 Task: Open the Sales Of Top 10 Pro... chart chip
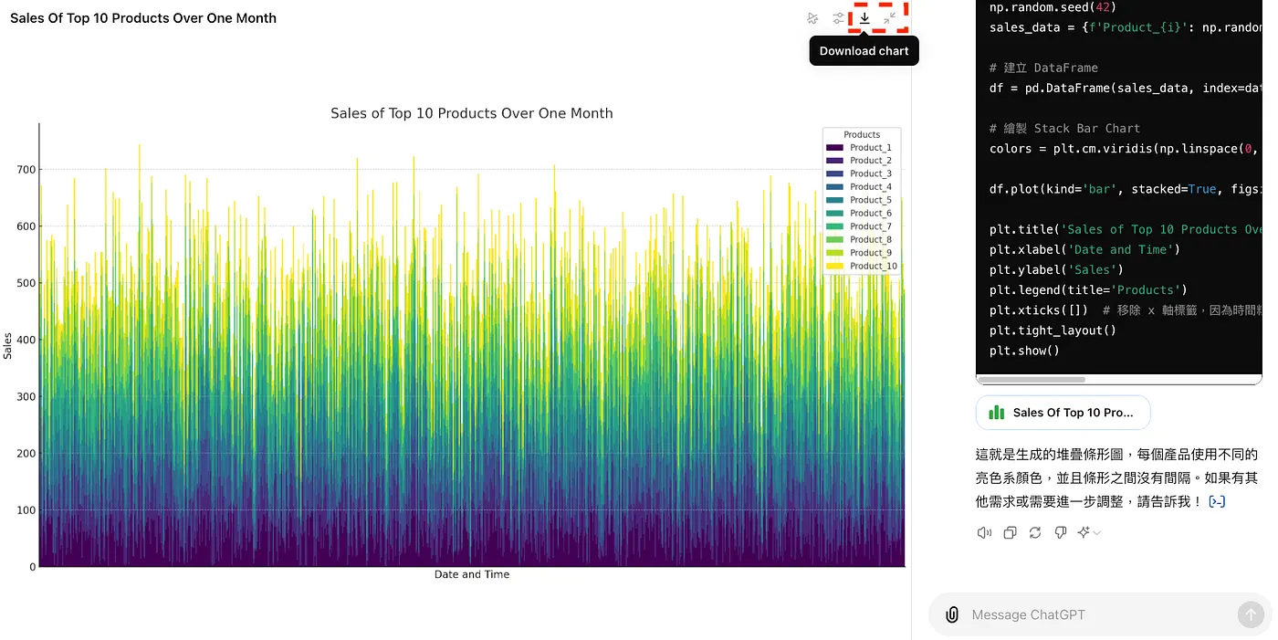click(x=1063, y=413)
